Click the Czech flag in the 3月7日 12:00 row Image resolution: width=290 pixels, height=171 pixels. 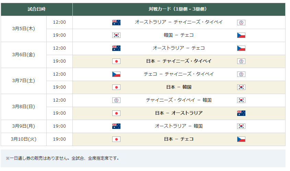click(x=116, y=74)
